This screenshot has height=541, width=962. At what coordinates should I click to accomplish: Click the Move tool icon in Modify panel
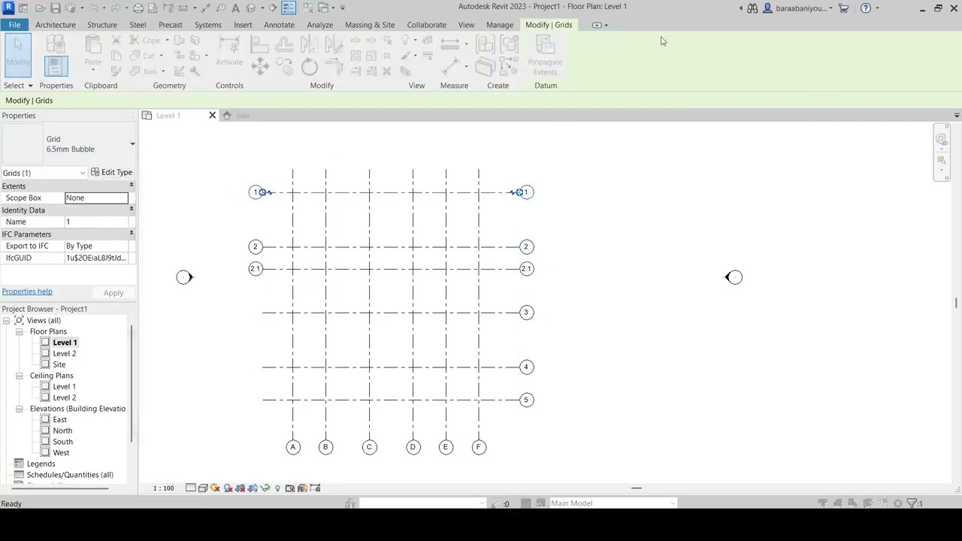tap(260, 66)
